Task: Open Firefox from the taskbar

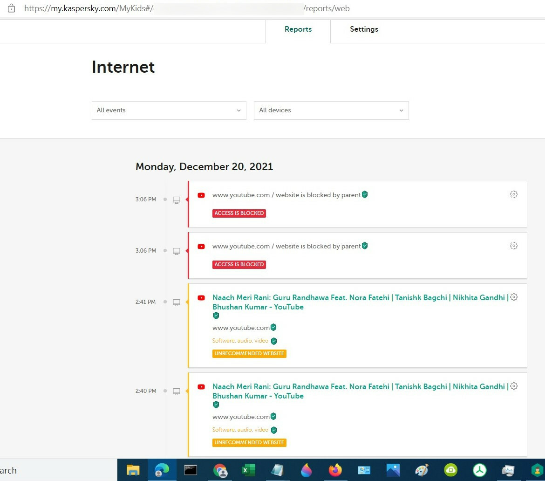Action: click(335, 470)
